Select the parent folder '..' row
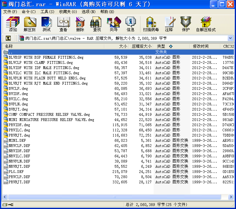The image size is (236, 209). point(11,52)
